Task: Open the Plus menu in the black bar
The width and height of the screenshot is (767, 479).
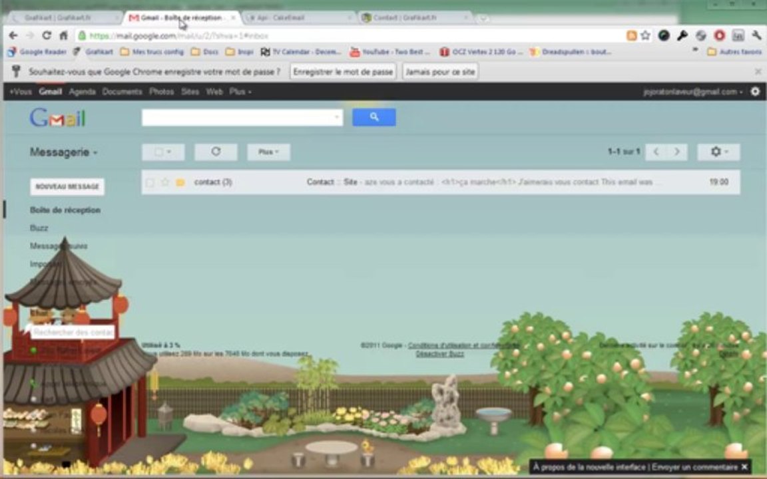Action: 240,91
